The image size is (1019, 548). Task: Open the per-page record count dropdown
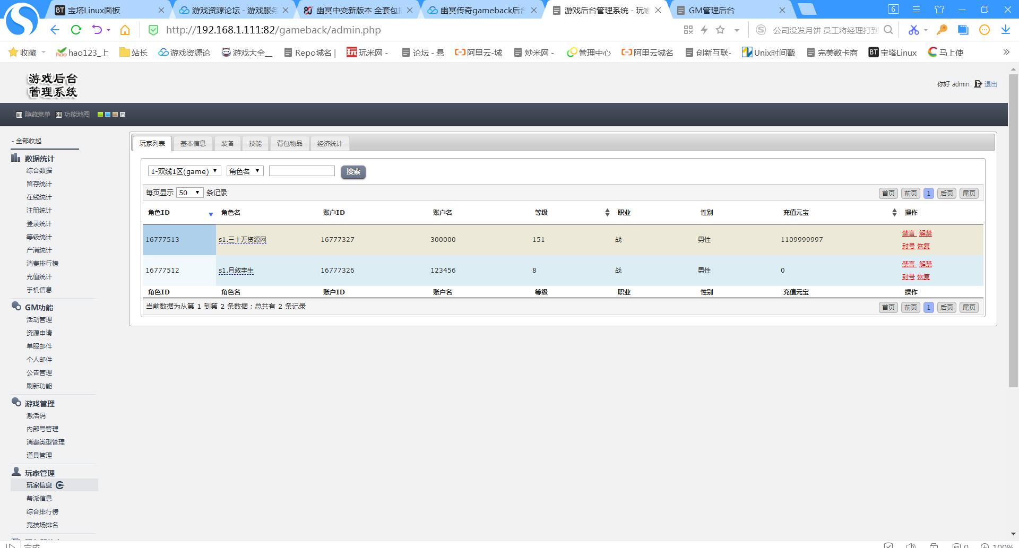pyautogui.click(x=189, y=193)
